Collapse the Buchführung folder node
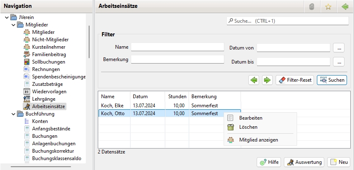The image size is (354, 170). point(14,114)
